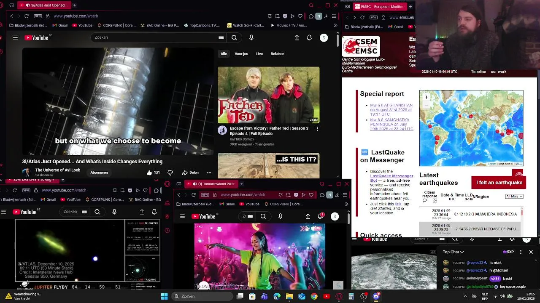This screenshot has width=540, height=303.
Task: Open options menu for Father Ted video
Action: 317,129
